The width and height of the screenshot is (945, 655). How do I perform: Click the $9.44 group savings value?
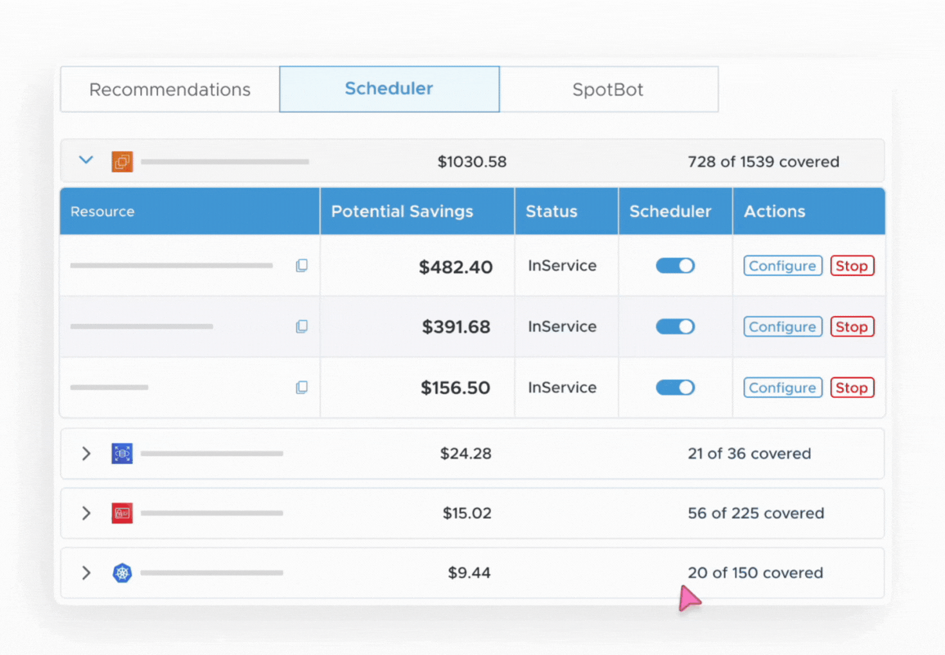coord(469,573)
